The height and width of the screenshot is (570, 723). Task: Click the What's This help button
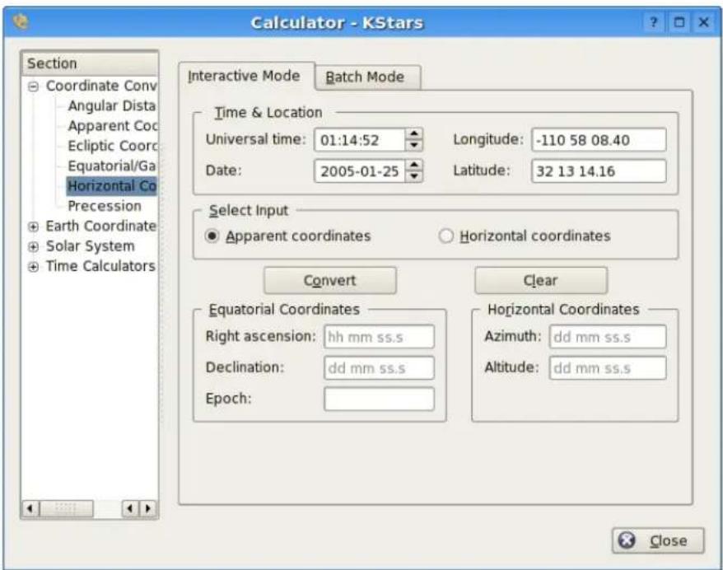[x=653, y=22]
